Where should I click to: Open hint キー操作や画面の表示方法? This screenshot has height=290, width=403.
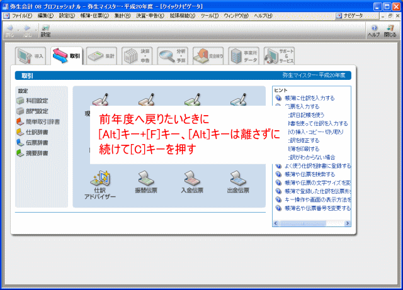(x=317, y=199)
